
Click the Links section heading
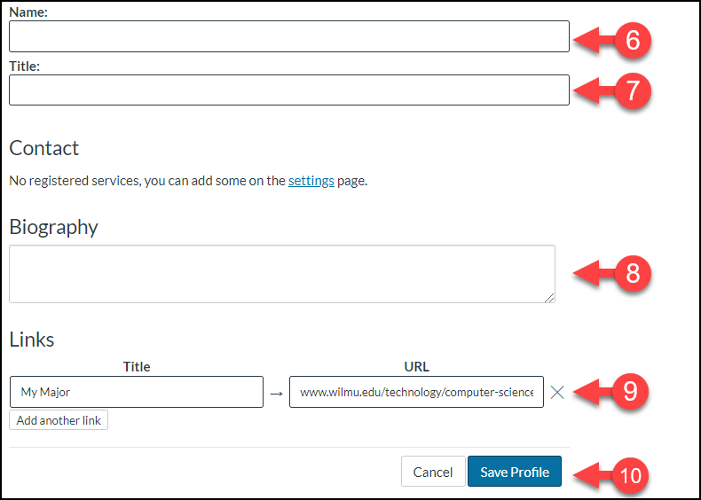tap(32, 340)
